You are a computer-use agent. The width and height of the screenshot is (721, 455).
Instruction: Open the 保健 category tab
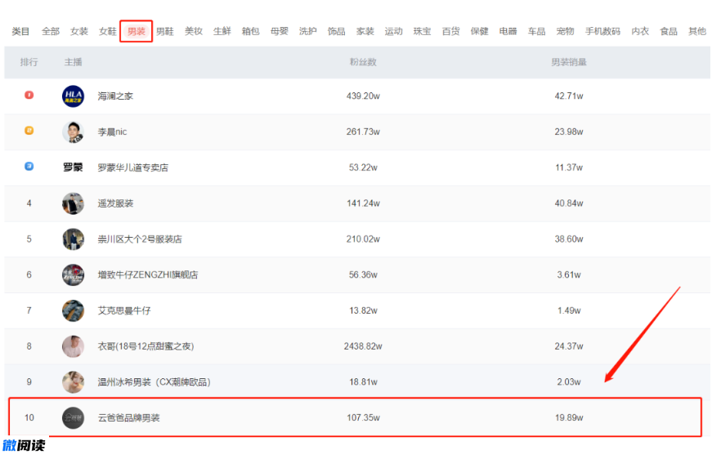coord(479,31)
